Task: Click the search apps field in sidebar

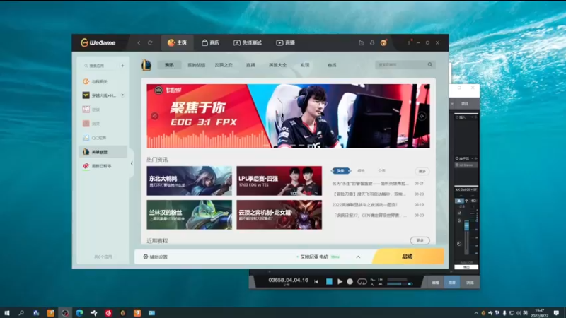Action: point(100,66)
